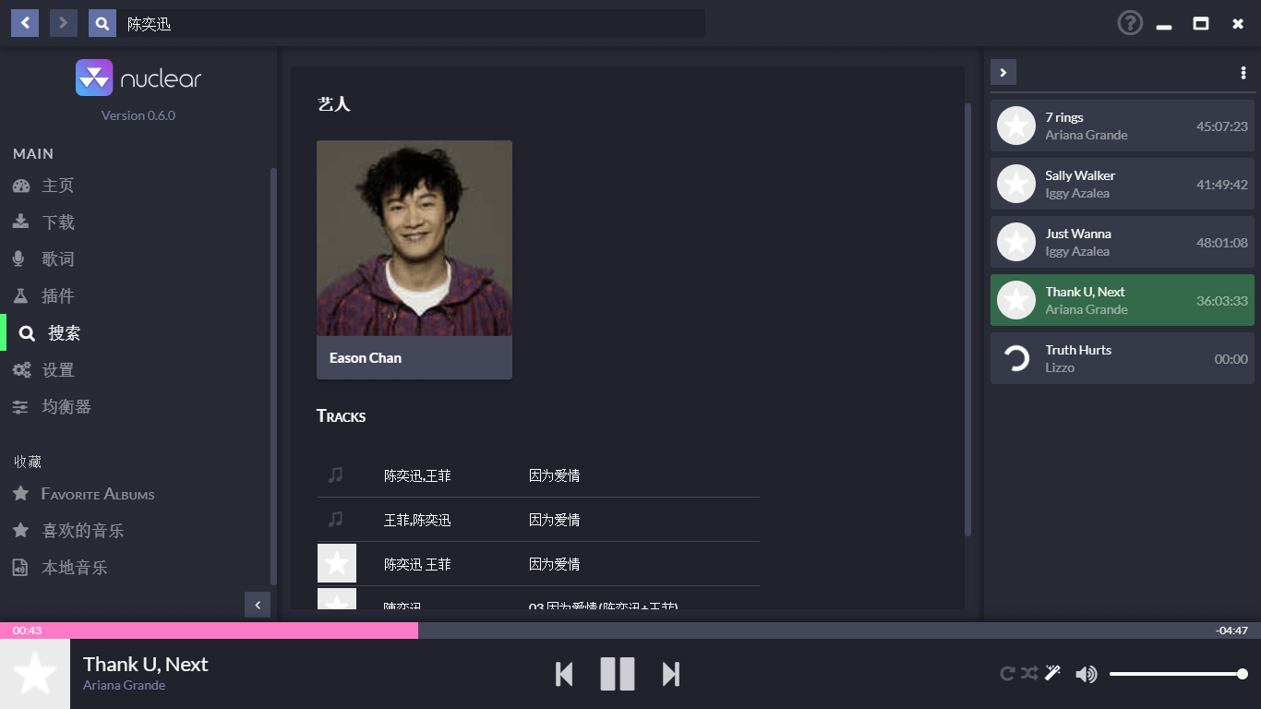Click Ariana Grande in the player bar
Image resolution: width=1261 pixels, height=709 pixels.
125,685
